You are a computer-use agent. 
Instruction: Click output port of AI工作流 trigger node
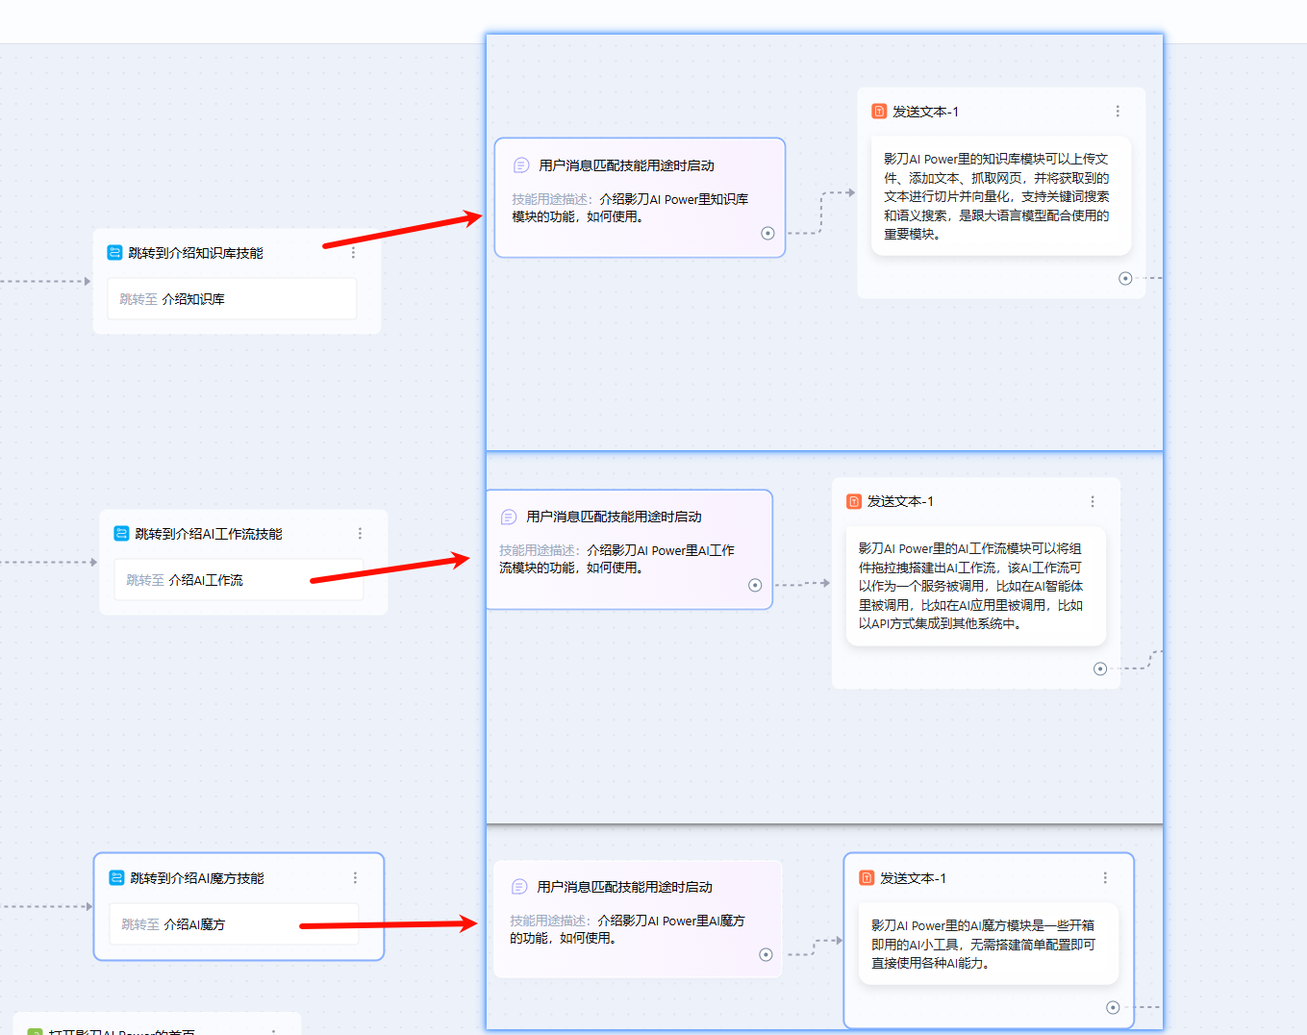click(755, 585)
